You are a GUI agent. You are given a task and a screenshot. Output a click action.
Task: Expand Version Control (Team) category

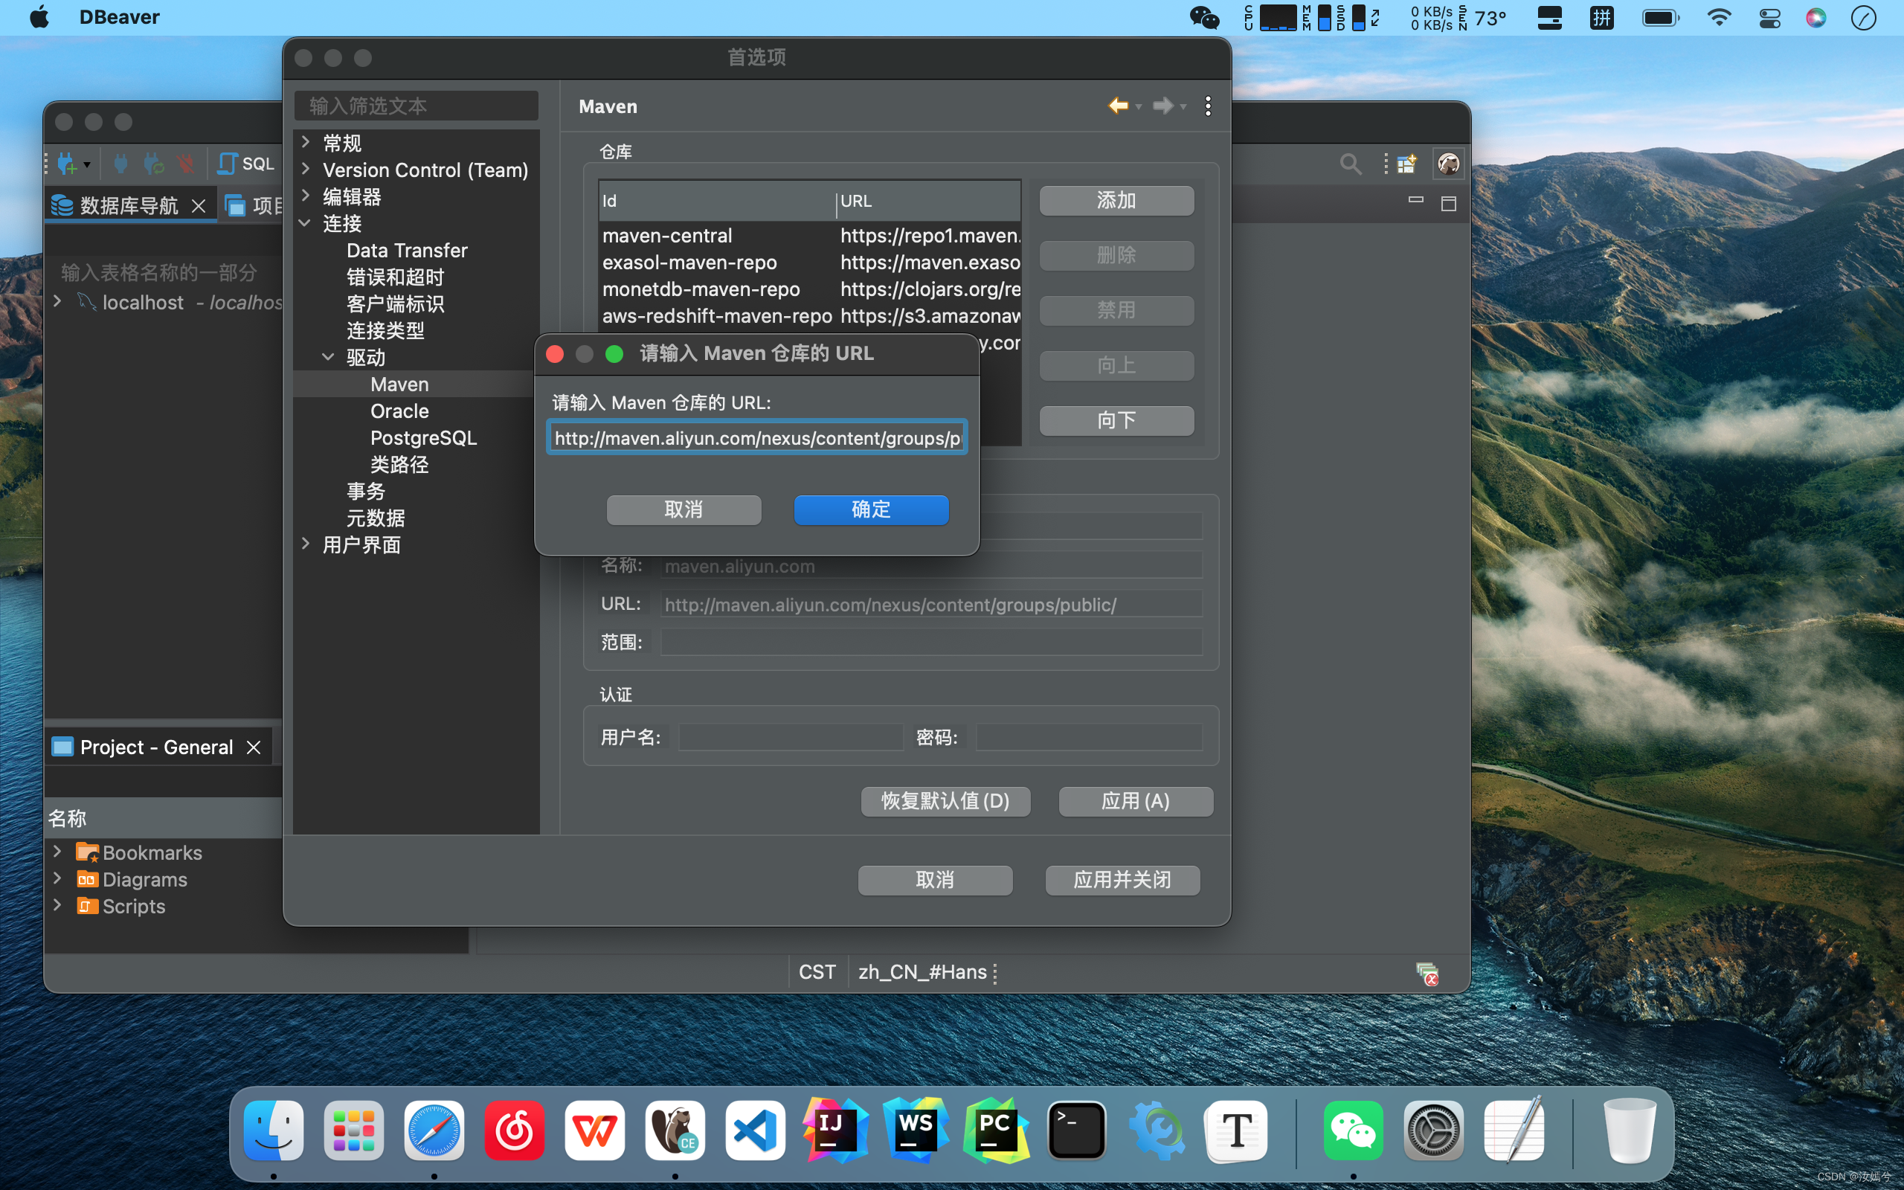pos(306,170)
